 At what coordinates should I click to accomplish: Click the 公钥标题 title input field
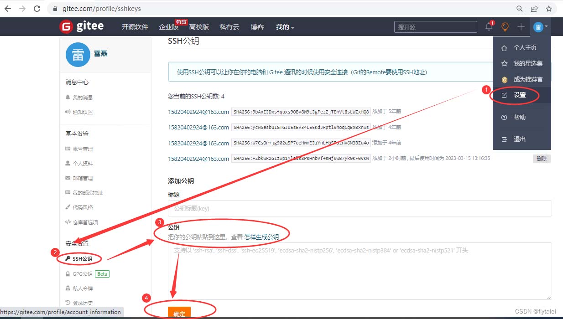[x=360, y=208]
